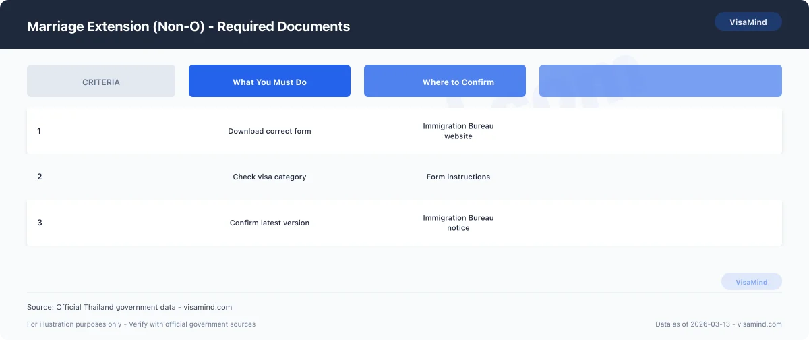Image resolution: width=809 pixels, height=340 pixels.
Task: Click the Form instructions cell
Action: pos(458,177)
